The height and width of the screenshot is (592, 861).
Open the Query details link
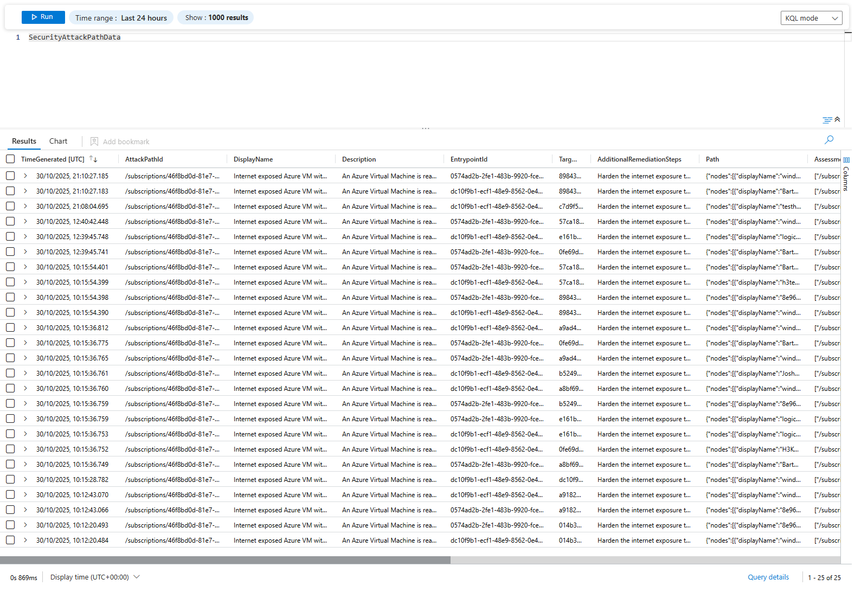coord(768,577)
